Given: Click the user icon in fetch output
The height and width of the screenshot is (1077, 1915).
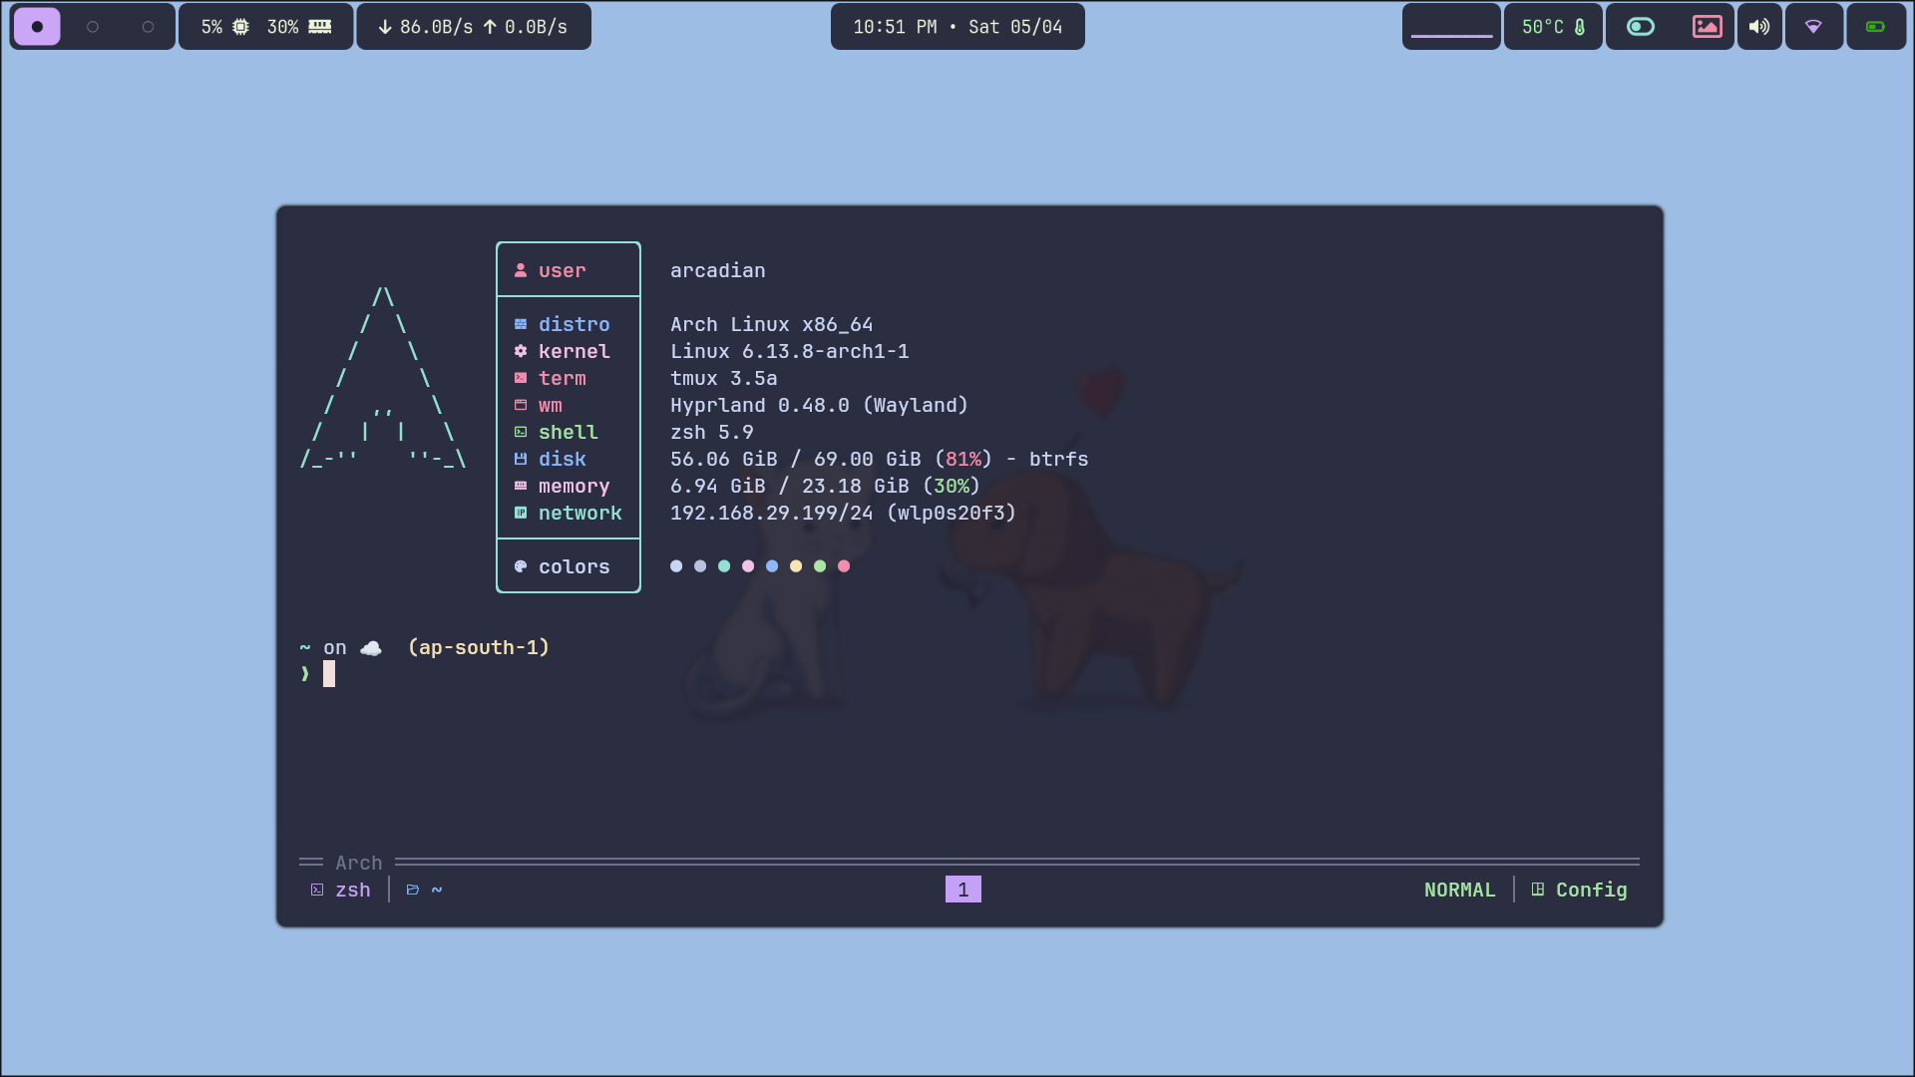Looking at the screenshot, I should tap(521, 270).
